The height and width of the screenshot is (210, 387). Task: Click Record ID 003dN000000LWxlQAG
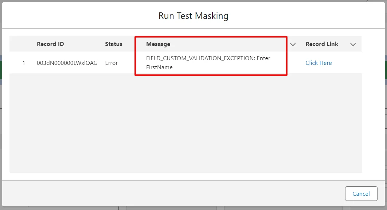68,63
